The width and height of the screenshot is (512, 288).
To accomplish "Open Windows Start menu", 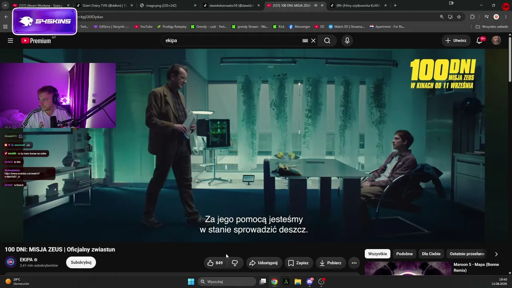I will tap(191, 282).
